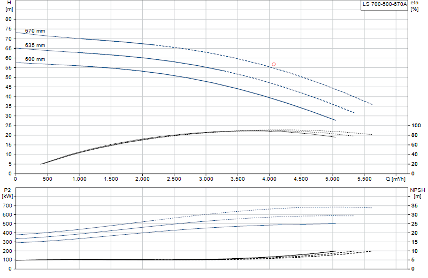Click the 700 power axis tick value
Image resolution: width=428 pixels, height=278 pixels.
pyautogui.click(x=7, y=206)
